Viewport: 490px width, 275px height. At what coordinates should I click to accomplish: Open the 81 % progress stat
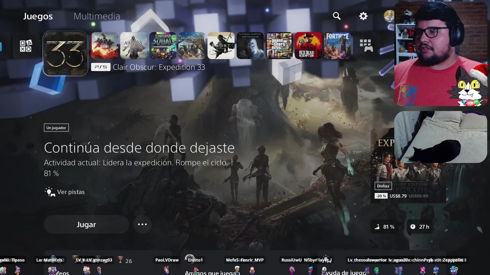tap(384, 227)
